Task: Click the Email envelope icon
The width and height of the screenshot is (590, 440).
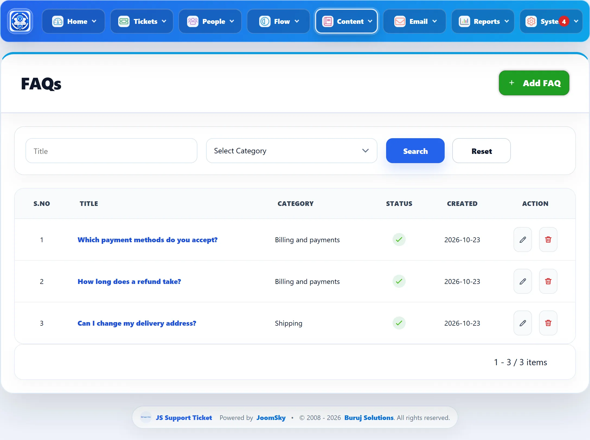Action: click(x=400, y=21)
